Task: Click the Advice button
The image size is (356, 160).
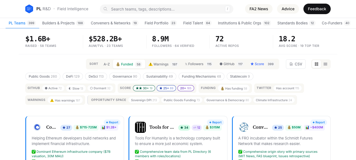Action: (x=288, y=9)
